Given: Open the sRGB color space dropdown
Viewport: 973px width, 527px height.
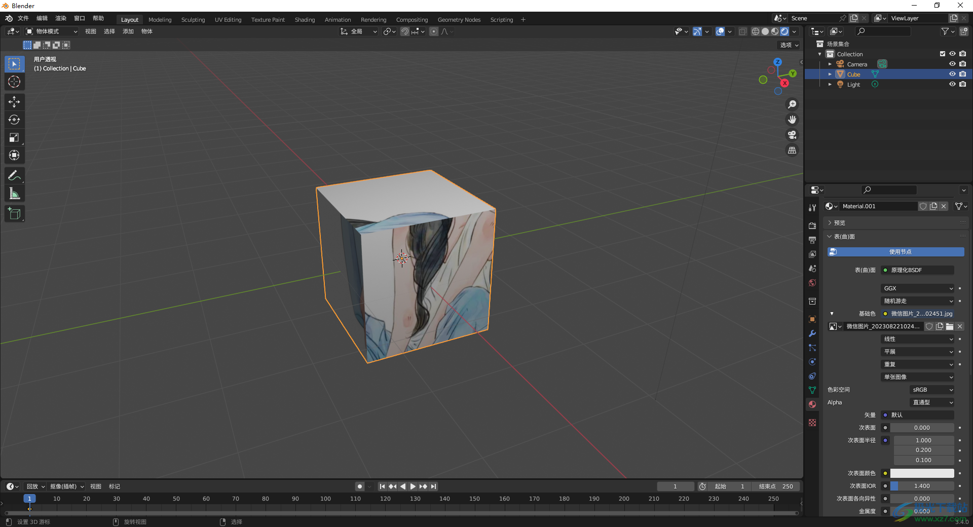Looking at the screenshot, I should (931, 390).
